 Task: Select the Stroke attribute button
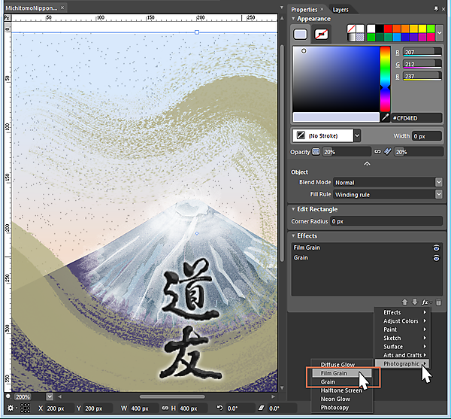coord(322,34)
